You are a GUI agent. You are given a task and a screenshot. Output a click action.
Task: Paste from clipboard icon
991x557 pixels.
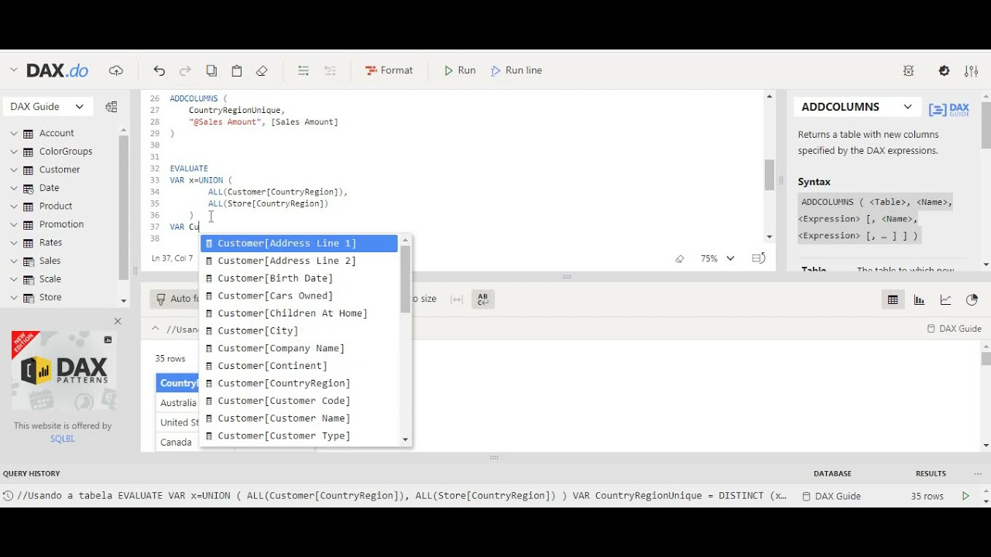pos(237,70)
